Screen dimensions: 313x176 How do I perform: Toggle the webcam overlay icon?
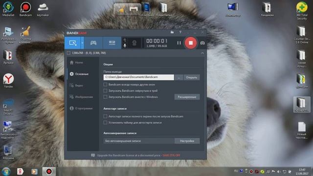(134, 43)
